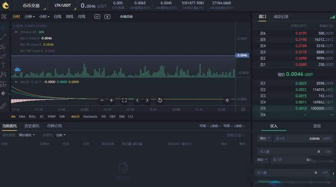Image resolution: width=336 pixels, height=187 pixels.
Task: Click the chart style line icon in toolbar
Action: coord(97,16)
